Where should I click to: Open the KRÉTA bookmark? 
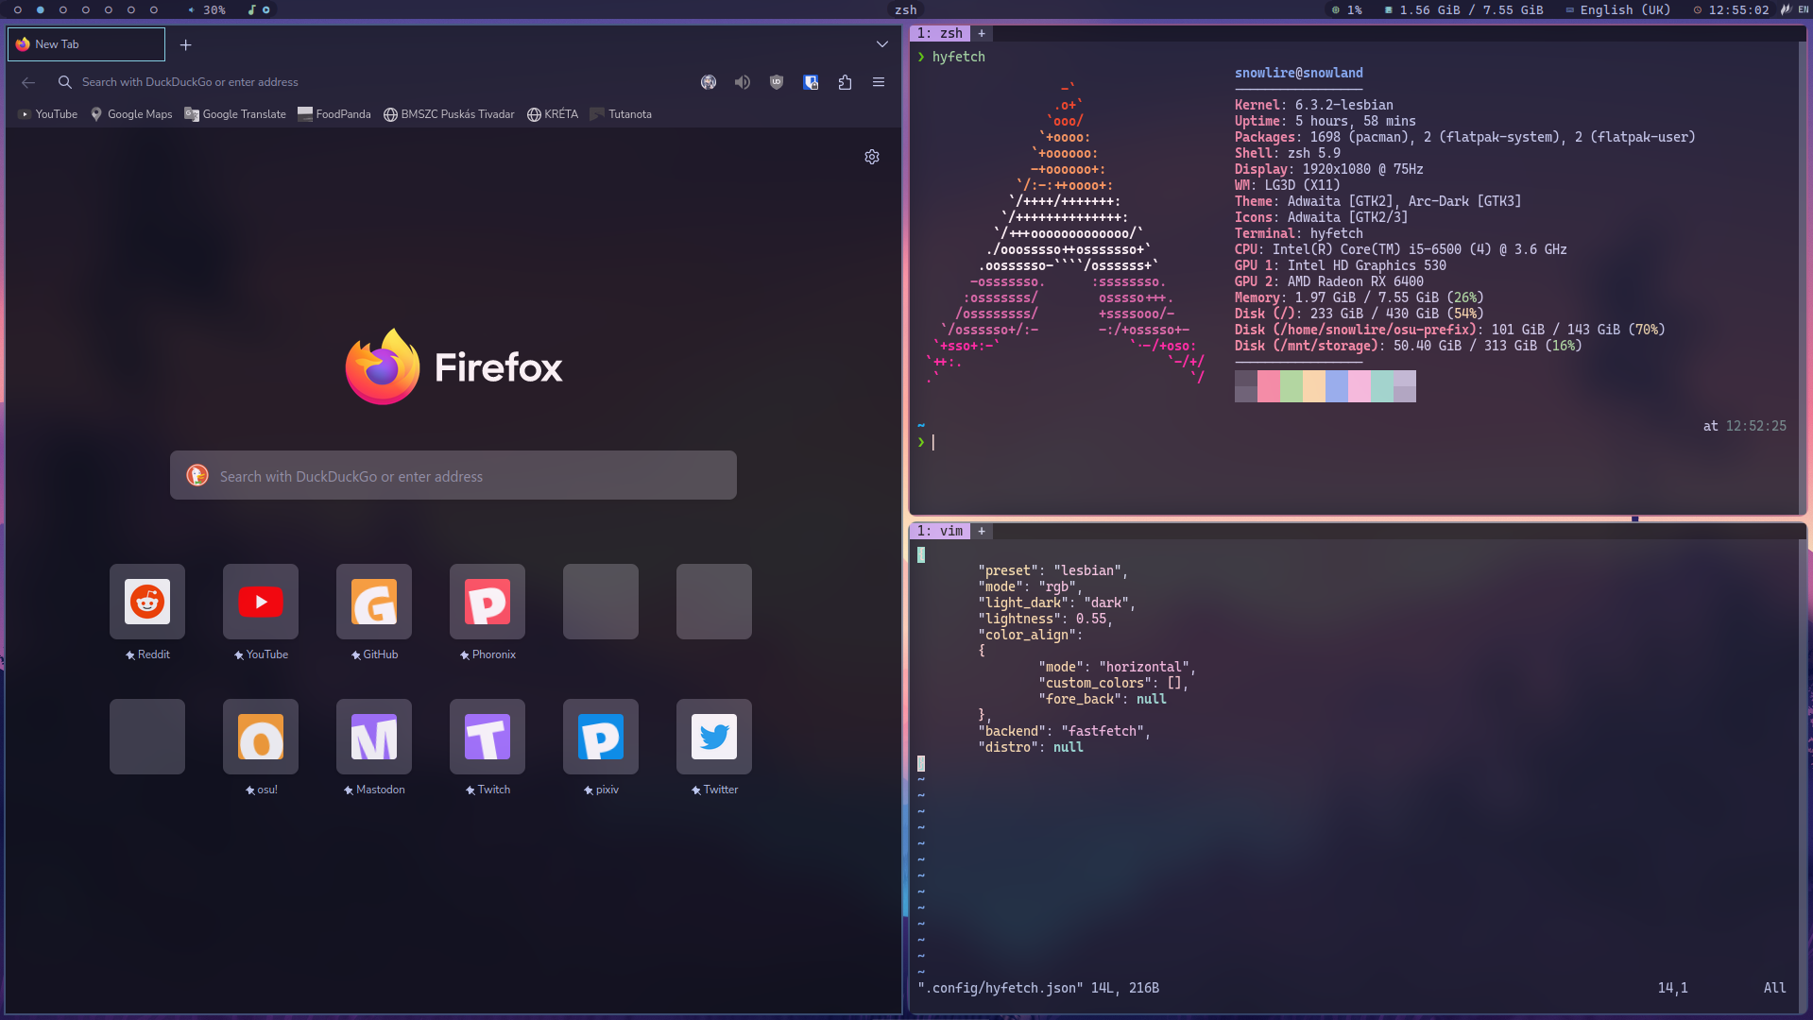pyautogui.click(x=553, y=114)
